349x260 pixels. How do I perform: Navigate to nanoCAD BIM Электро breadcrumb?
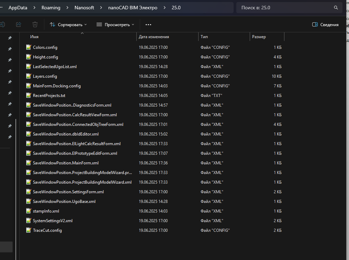133,8
